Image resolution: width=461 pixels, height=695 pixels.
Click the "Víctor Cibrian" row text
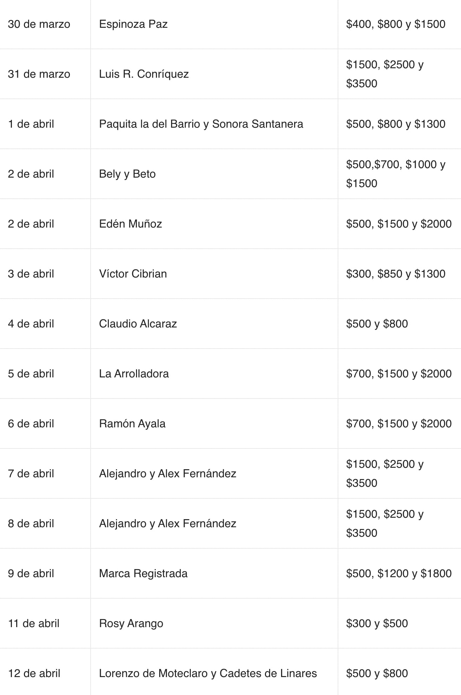click(x=133, y=274)
